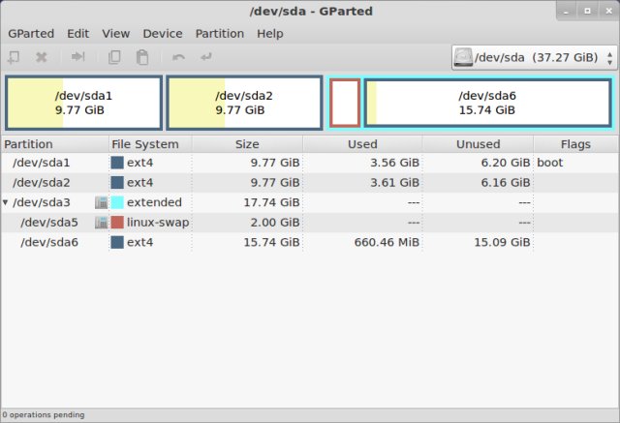Click the 2.00 GiB size value
The image size is (620, 423).
coord(275,223)
